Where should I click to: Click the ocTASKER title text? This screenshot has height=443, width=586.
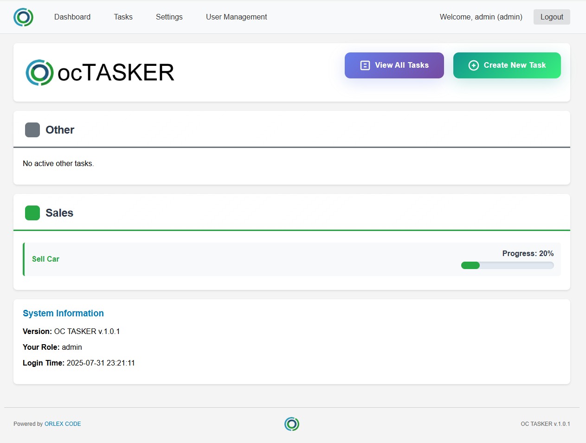[116, 73]
